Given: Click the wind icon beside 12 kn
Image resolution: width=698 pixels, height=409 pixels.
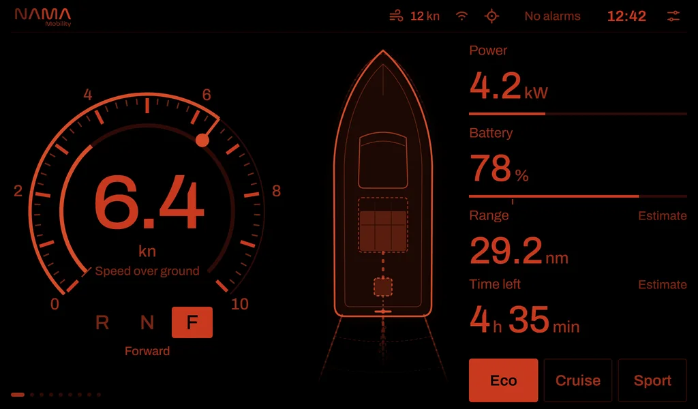Looking at the screenshot, I should pos(396,16).
